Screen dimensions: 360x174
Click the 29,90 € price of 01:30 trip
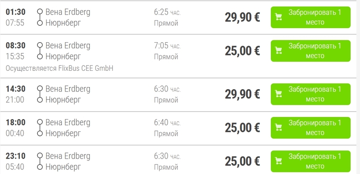[242, 17]
